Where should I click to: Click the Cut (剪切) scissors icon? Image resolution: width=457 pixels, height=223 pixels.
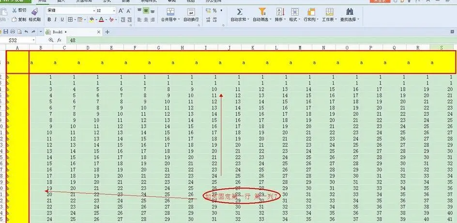click(15, 11)
